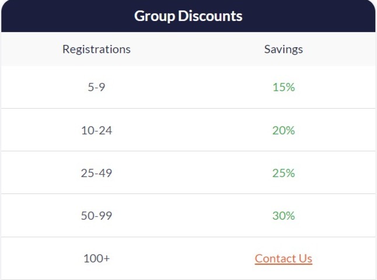
Task: Click the percent sign after 30
Action: 289,216
